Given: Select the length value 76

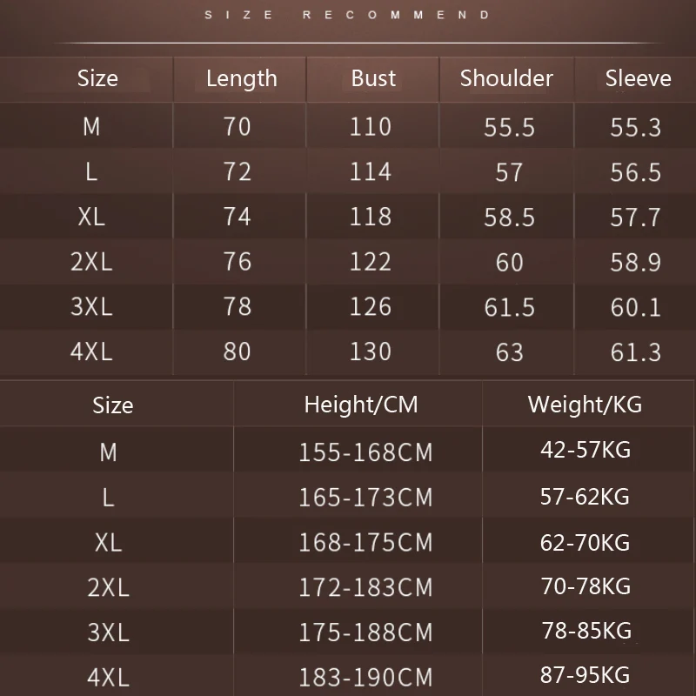Looking at the screenshot, I should tap(238, 262).
